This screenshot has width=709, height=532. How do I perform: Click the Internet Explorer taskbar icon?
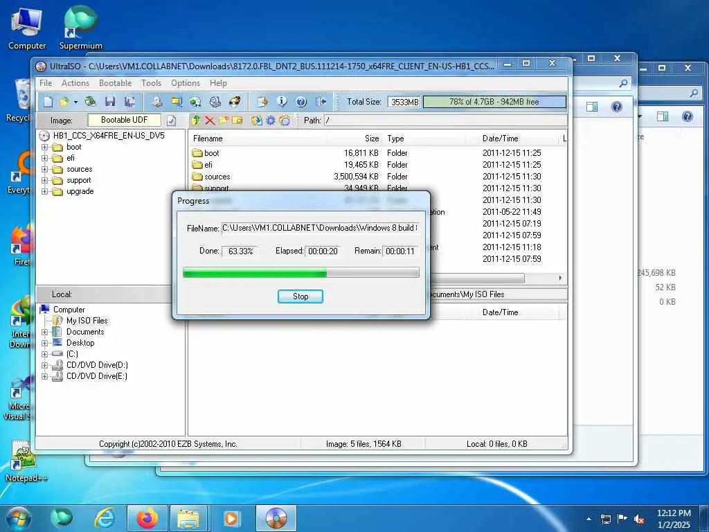(105, 518)
